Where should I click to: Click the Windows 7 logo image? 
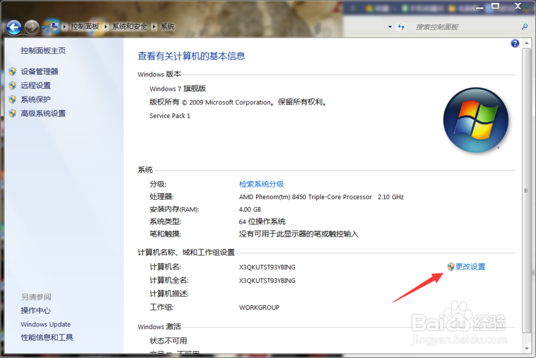[475, 120]
